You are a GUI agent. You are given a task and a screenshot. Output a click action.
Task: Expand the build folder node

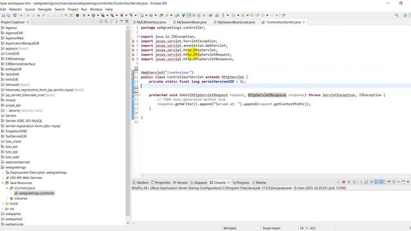[x=3, y=203]
